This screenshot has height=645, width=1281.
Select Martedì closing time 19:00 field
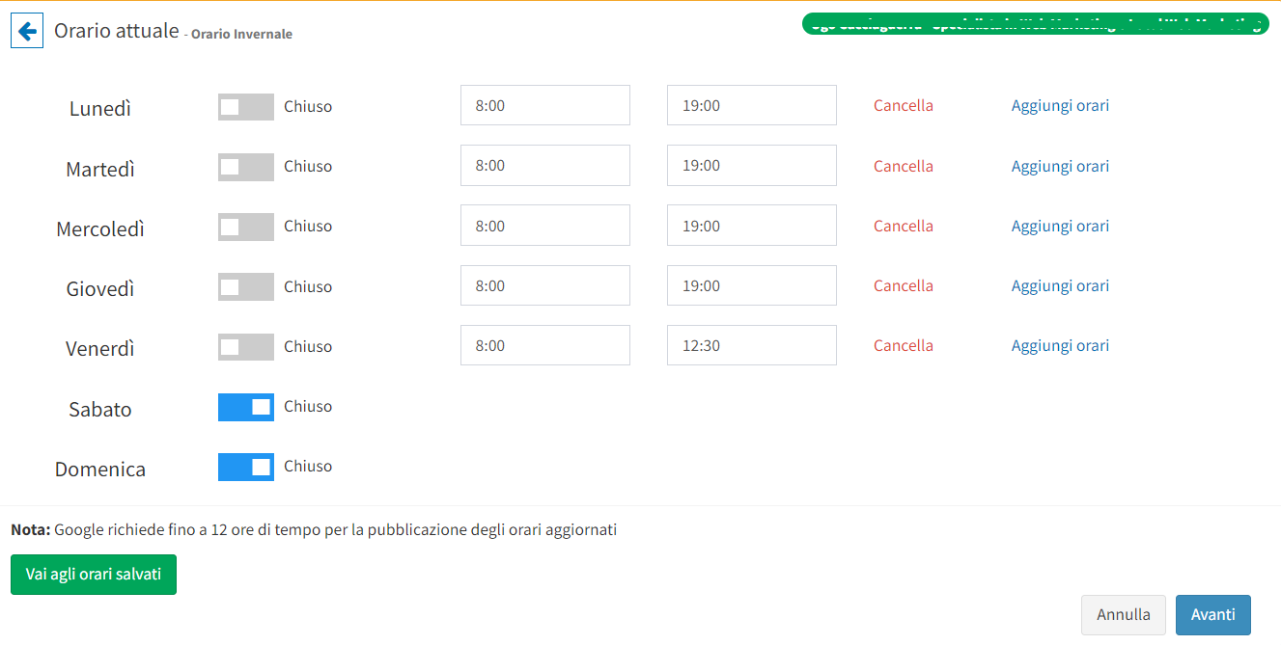751,166
